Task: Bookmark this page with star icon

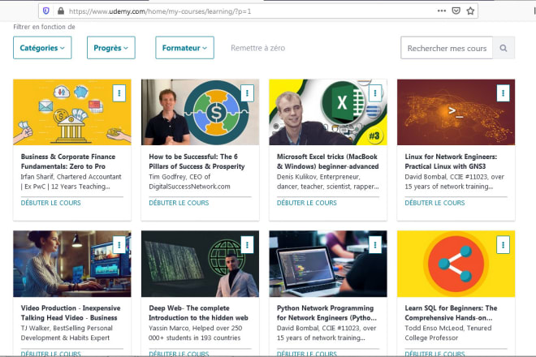Action: (470, 11)
